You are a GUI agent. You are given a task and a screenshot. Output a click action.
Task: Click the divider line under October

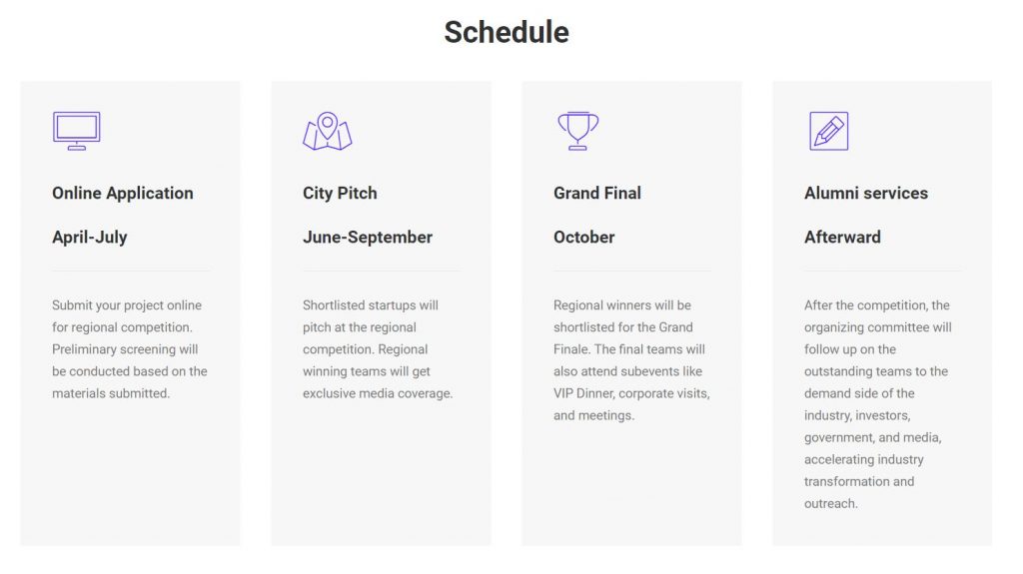[632, 271]
